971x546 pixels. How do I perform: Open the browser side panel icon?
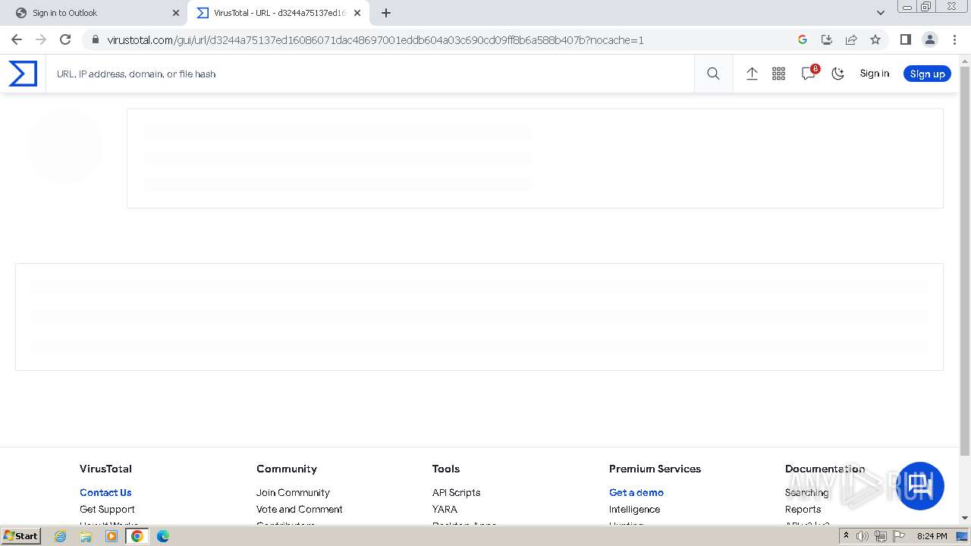905,39
